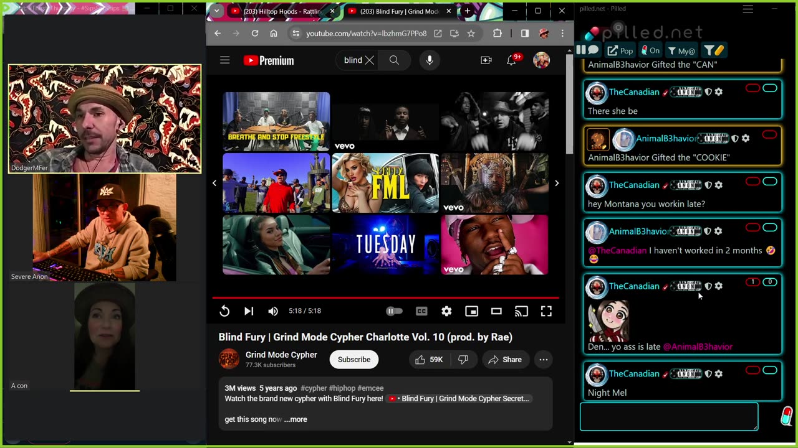This screenshot has width=798, height=448.
Task: Open the player settings gear
Action: point(446,311)
